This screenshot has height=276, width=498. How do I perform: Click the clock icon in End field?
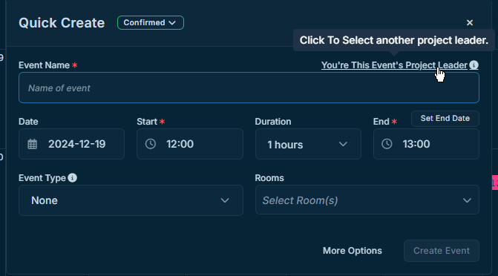click(x=387, y=144)
